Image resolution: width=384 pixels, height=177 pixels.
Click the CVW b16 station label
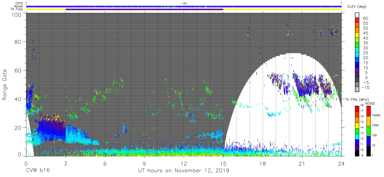point(38,170)
